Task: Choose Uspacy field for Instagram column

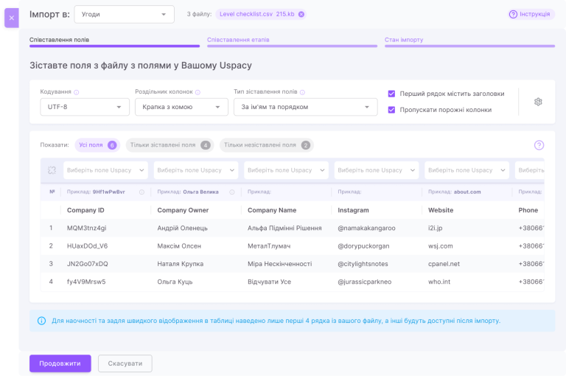Action: (x=377, y=170)
